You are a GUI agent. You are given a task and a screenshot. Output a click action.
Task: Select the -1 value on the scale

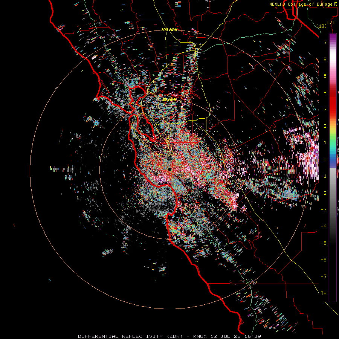[x=324, y=176]
